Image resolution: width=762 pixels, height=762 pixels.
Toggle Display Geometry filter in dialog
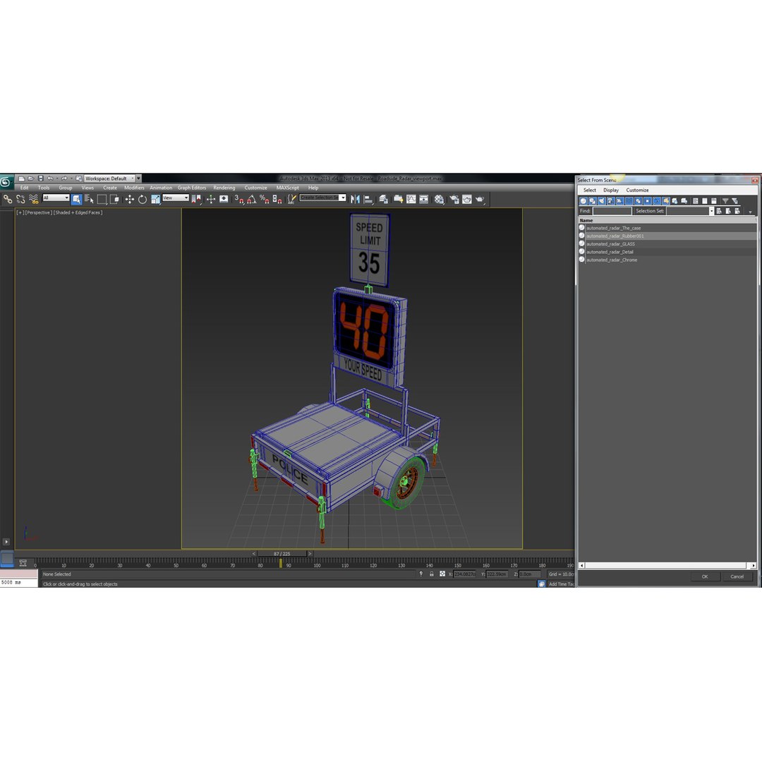pyautogui.click(x=583, y=200)
